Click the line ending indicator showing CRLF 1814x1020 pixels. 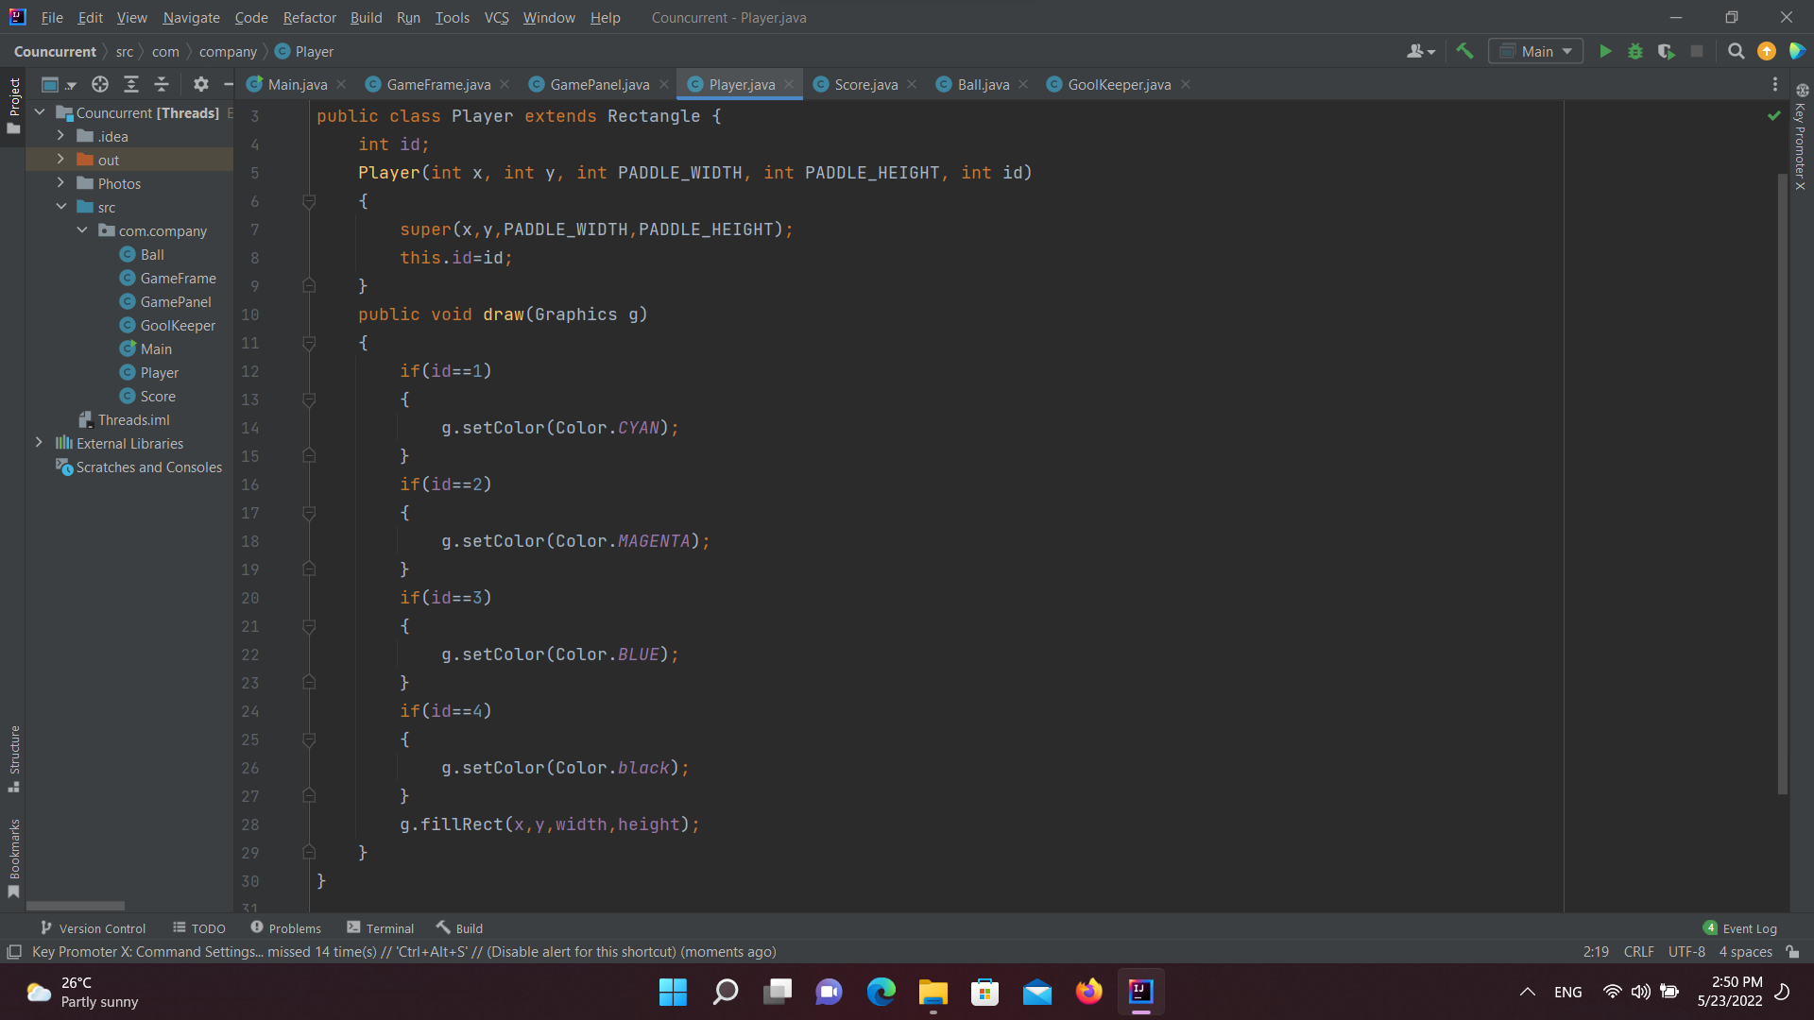point(1638,951)
